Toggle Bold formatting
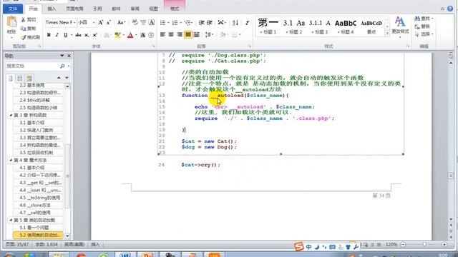This screenshot has height=257, width=458. tap(49, 35)
